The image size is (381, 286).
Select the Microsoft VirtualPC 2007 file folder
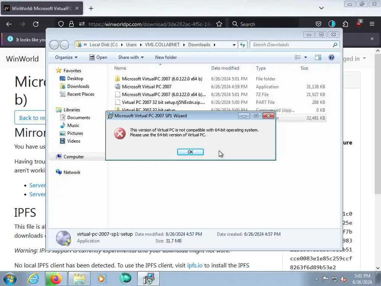[162, 79]
